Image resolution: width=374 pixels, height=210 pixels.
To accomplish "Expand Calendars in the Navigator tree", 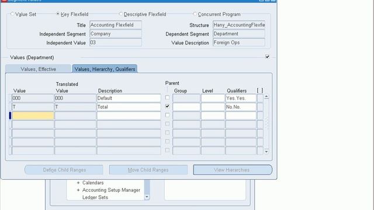I will click(78, 183).
